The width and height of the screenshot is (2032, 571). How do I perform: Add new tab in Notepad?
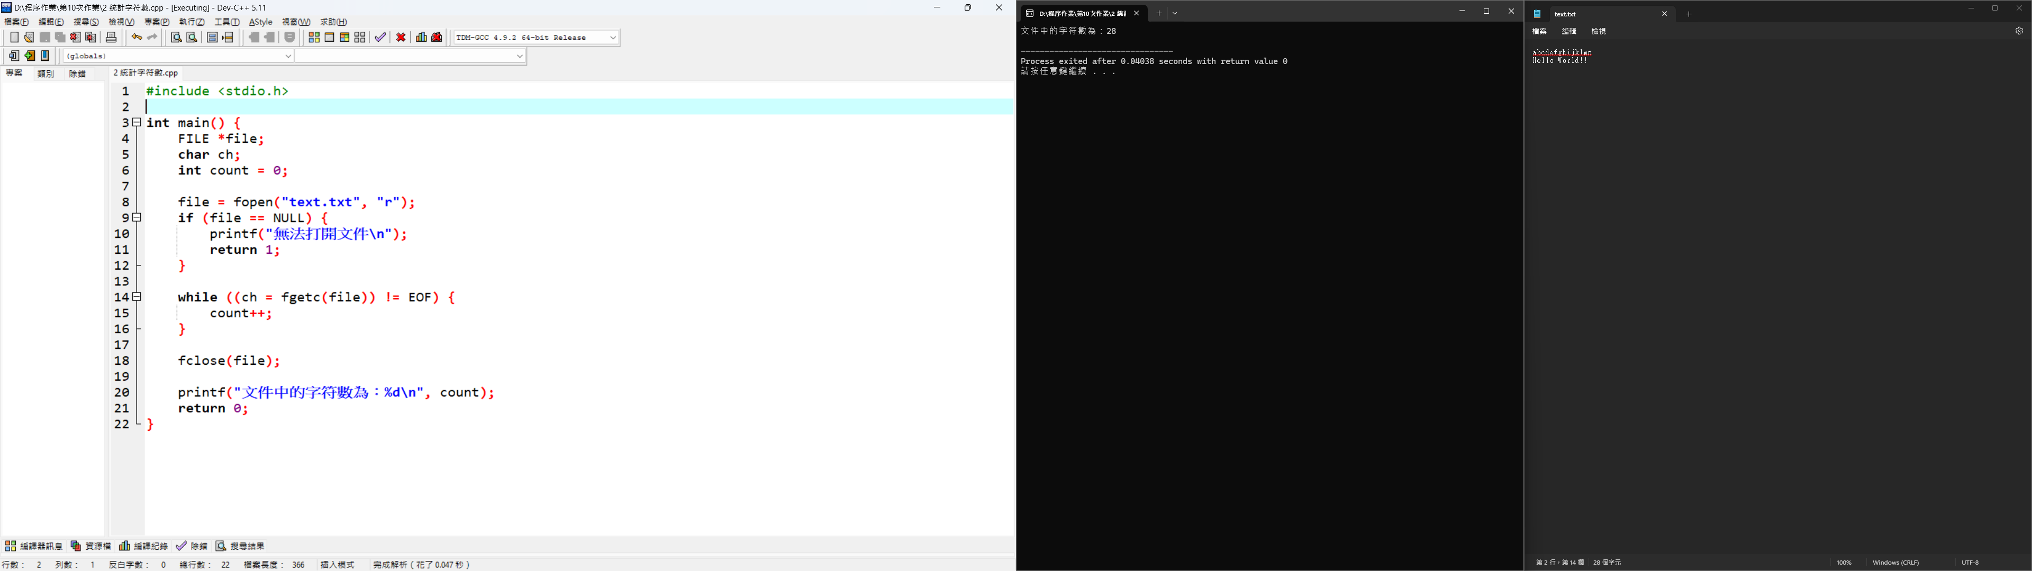(1689, 14)
